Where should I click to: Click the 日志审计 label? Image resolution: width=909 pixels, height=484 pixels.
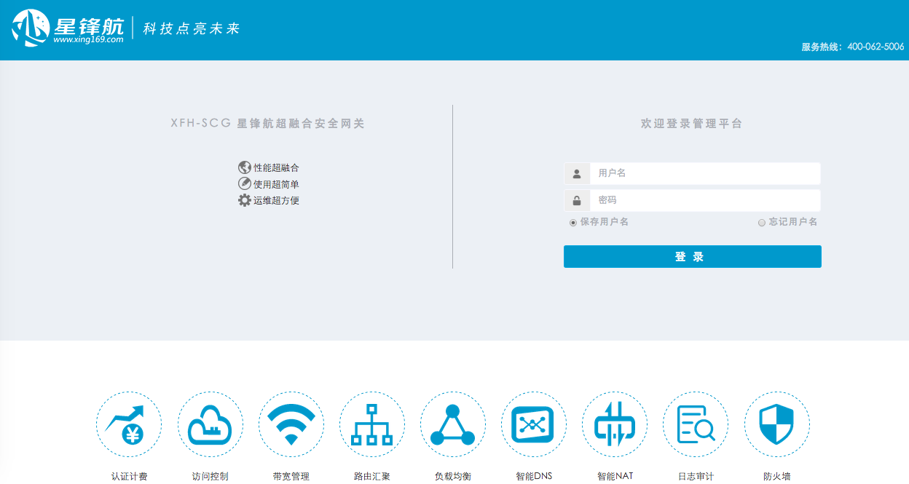click(x=696, y=477)
